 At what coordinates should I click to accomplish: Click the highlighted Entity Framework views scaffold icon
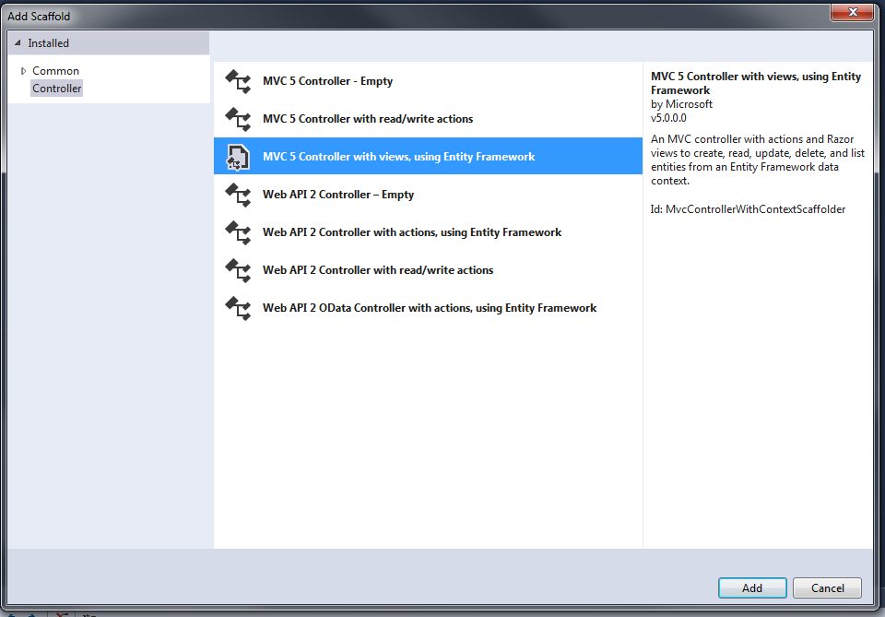click(x=238, y=157)
